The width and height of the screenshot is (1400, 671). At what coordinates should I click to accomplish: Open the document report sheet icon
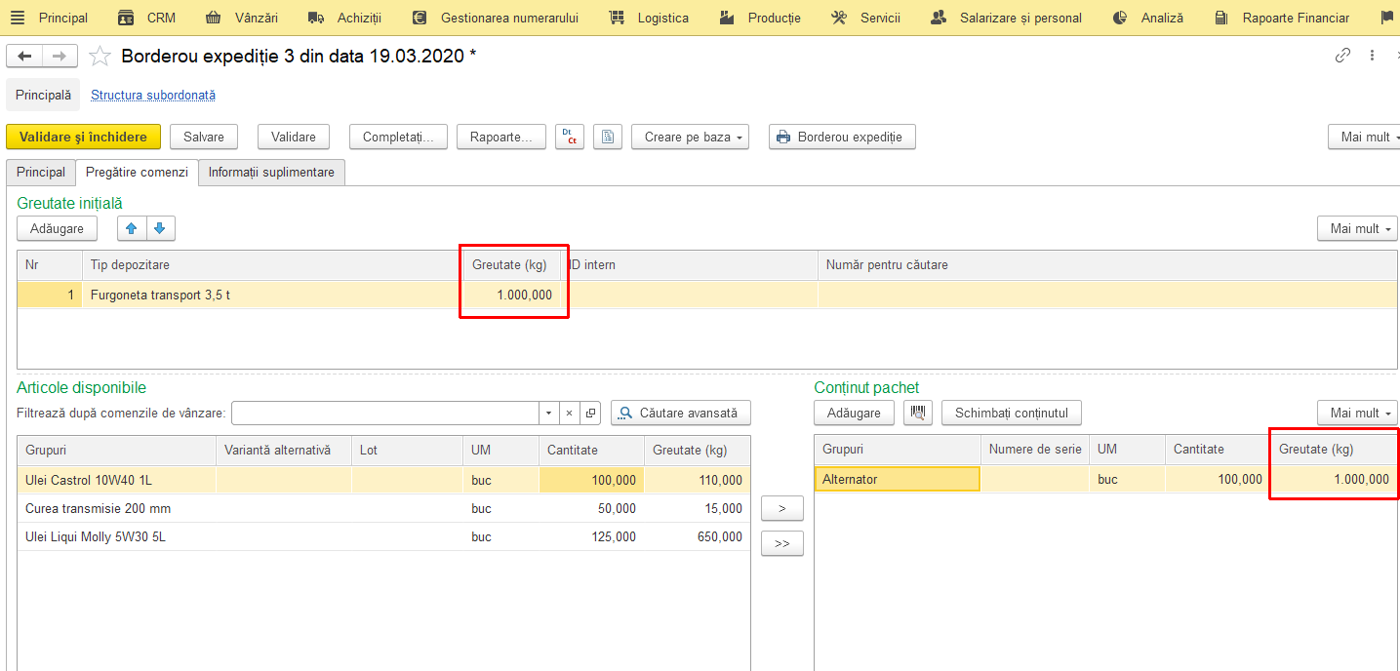(x=608, y=137)
